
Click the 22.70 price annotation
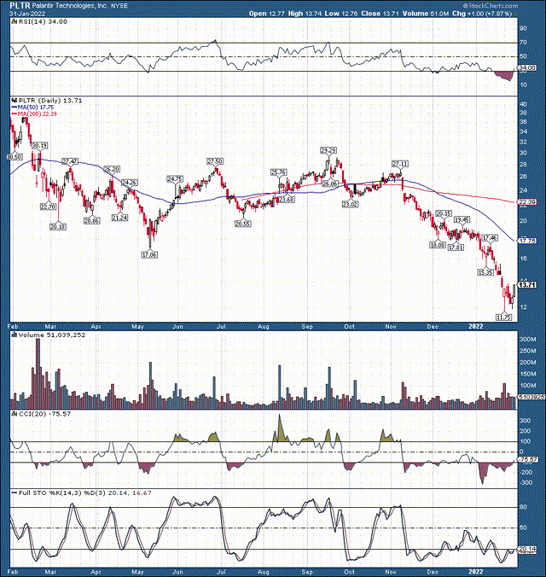[x=48, y=207]
